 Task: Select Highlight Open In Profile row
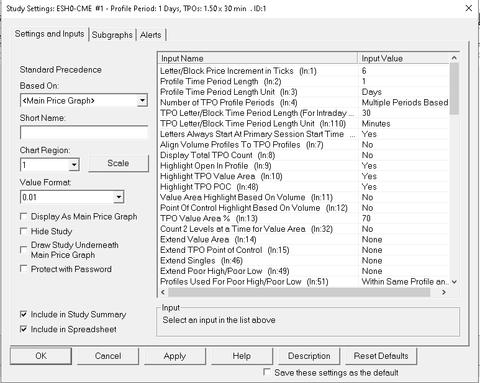coord(304,166)
